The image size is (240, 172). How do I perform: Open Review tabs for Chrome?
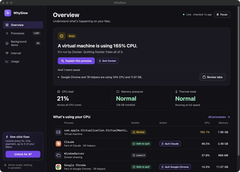(212, 77)
